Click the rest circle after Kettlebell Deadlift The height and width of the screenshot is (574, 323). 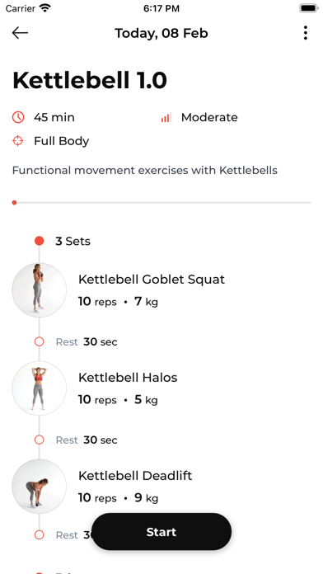pyautogui.click(x=40, y=535)
